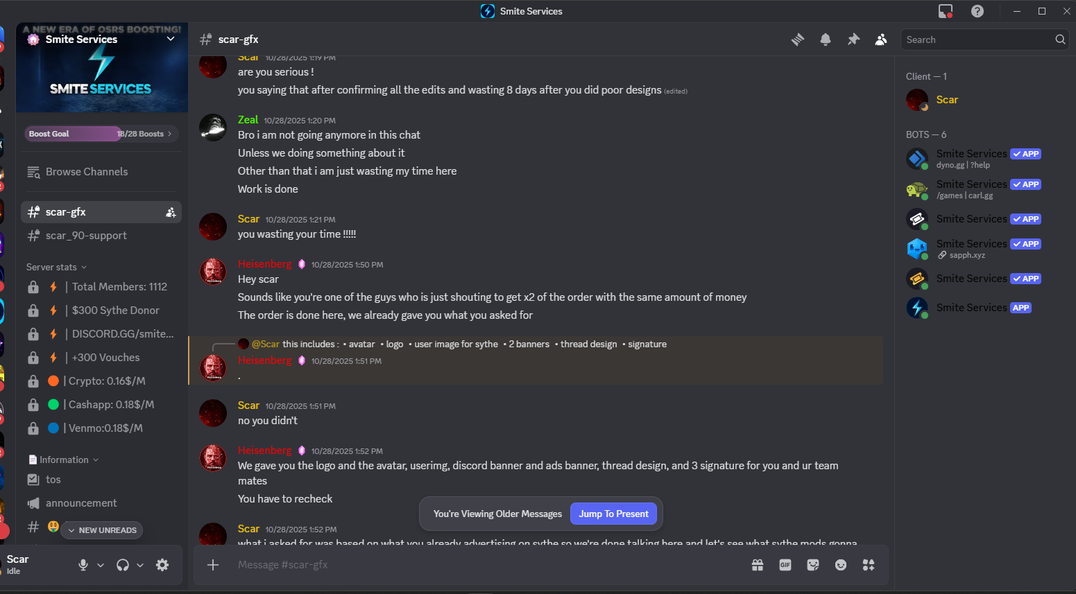
Task: Open the Threads icon in channel header
Action: (x=798, y=40)
